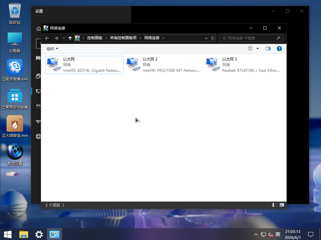Open Help with the question mark icon
The image size is (321, 240).
(279, 49)
